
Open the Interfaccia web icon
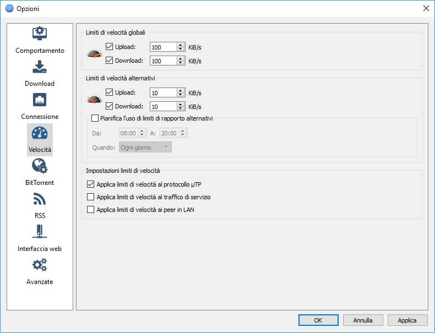40,232
